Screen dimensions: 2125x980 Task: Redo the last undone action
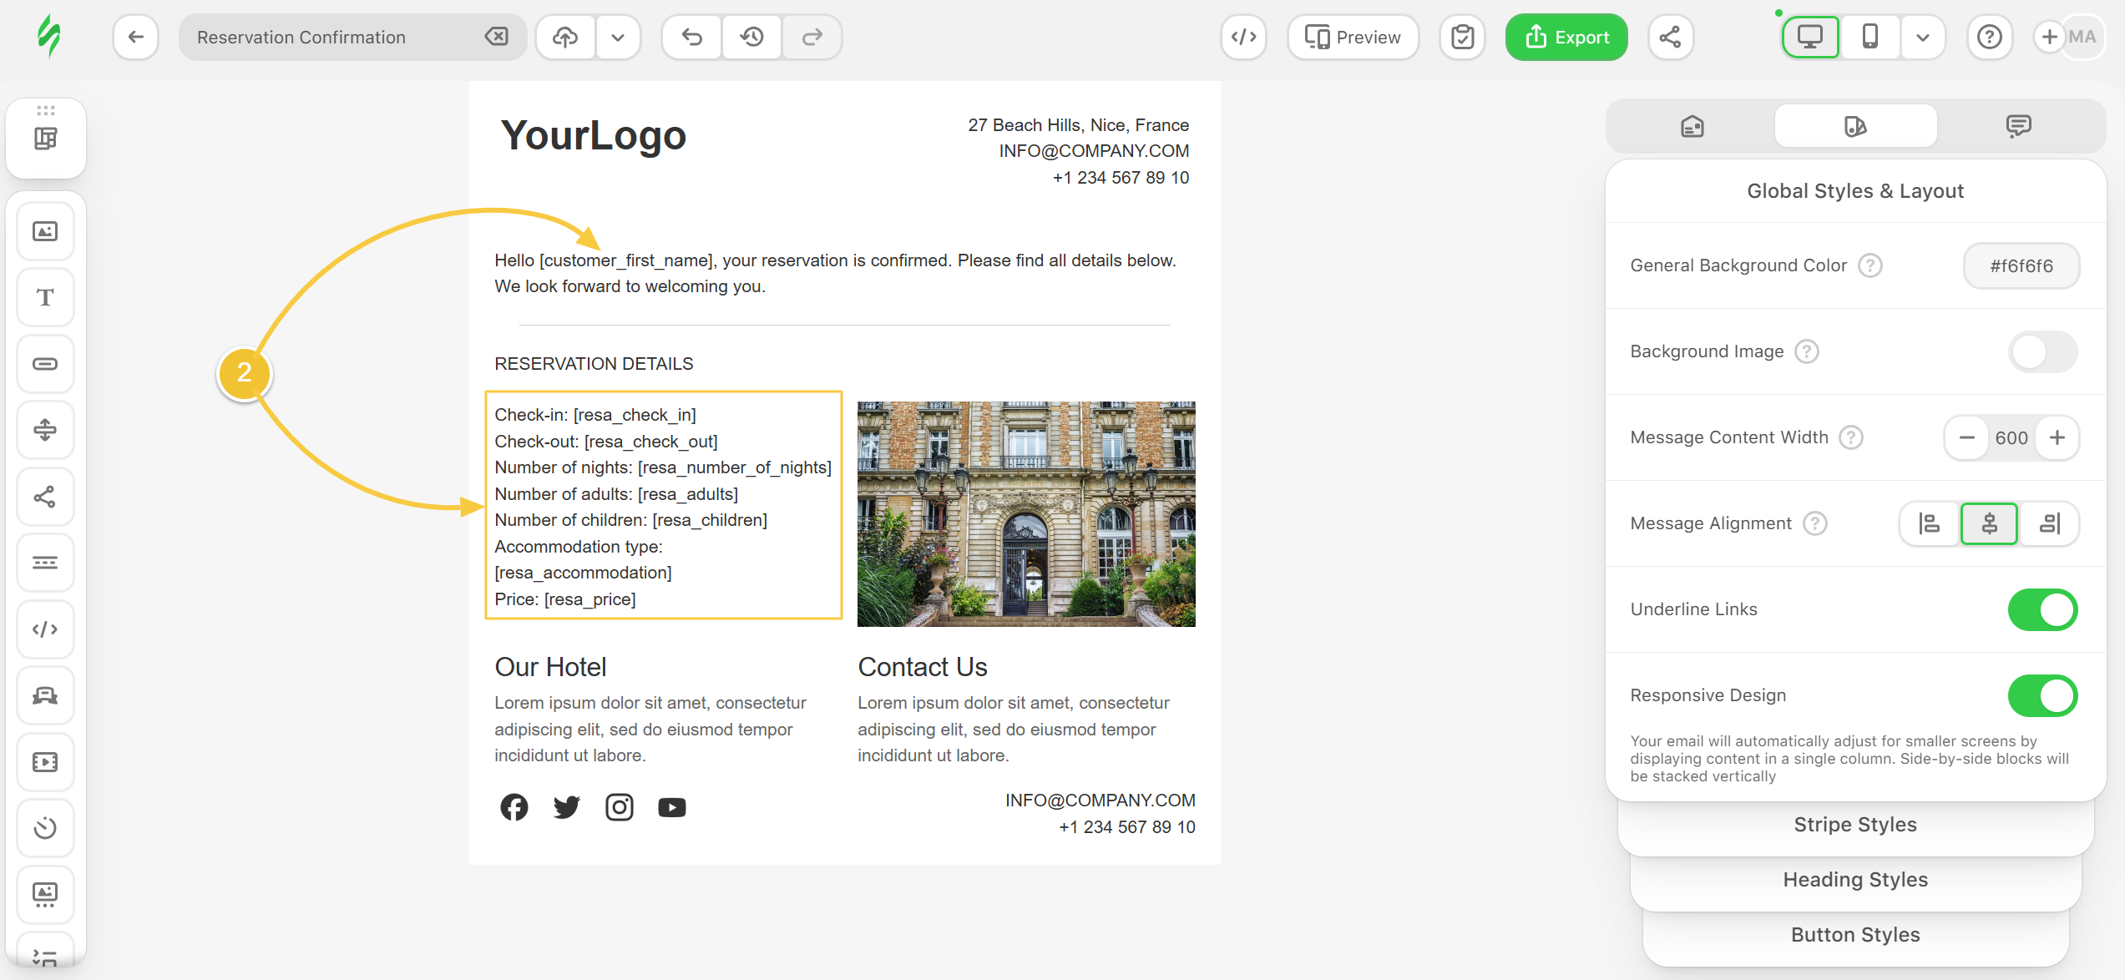pos(812,37)
